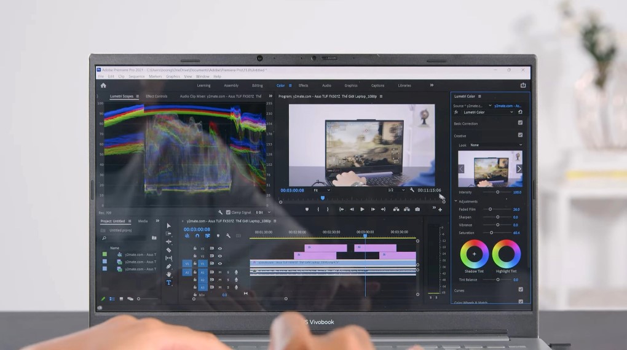The height and width of the screenshot is (350, 627).
Task: Click the Mark Out button
Action: pos(328,209)
